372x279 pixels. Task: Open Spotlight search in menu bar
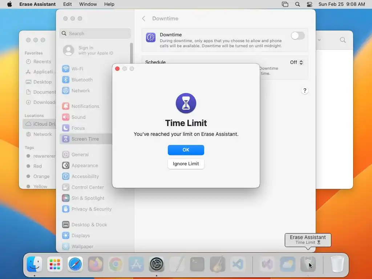click(x=297, y=4)
